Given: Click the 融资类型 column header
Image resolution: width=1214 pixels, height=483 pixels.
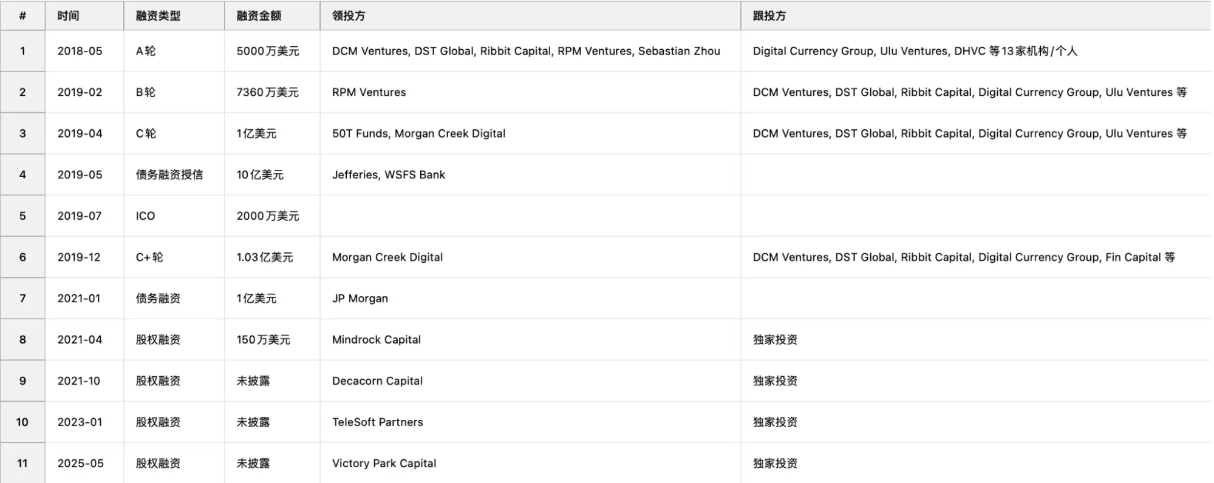Looking at the screenshot, I should click(x=174, y=16).
